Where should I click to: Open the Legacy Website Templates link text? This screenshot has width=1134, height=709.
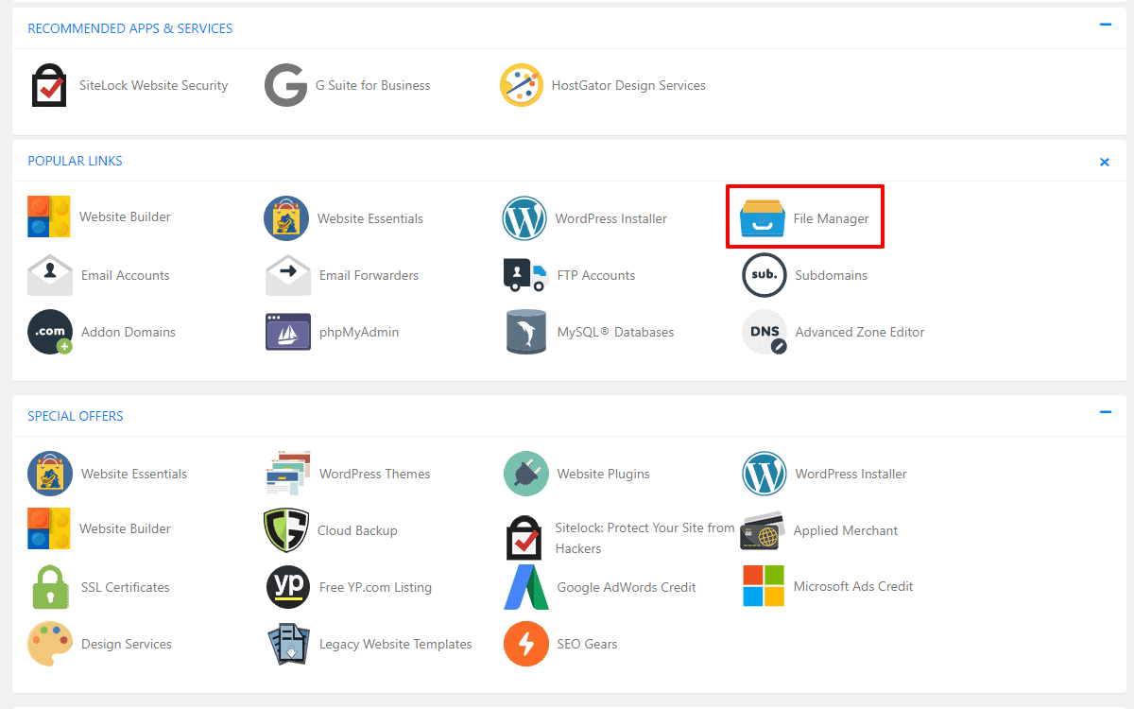(x=396, y=644)
